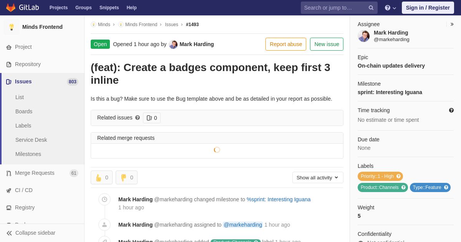The width and height of the screenshot is (461, 242).
Task: Click the New issue button
Action: (x=327, y=44)
